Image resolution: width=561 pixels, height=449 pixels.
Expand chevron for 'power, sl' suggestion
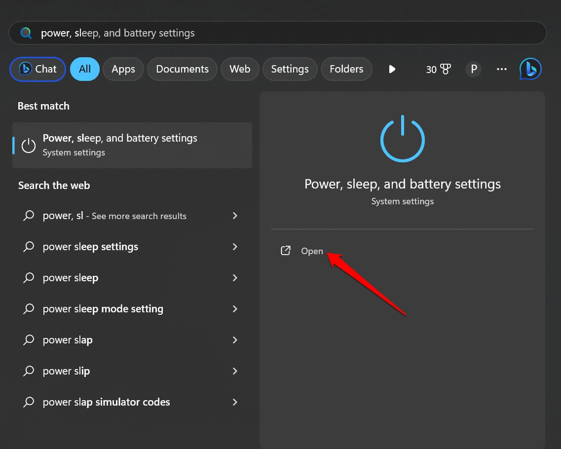click(x=235, y=216)
